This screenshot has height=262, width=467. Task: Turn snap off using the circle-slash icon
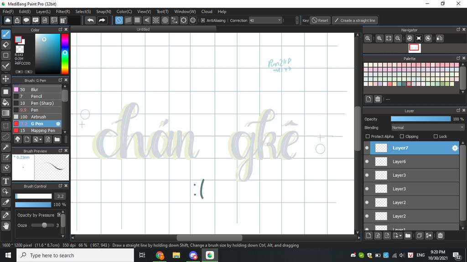pos(119,20)
